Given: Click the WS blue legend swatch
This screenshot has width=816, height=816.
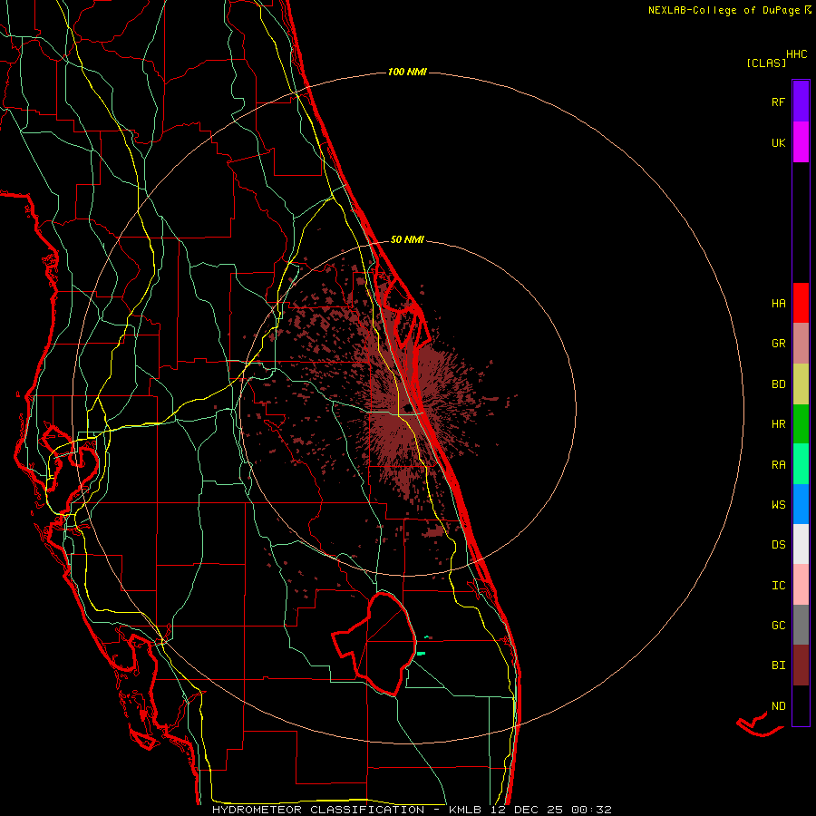Looking at the screenshot, I should coord(801,504).
